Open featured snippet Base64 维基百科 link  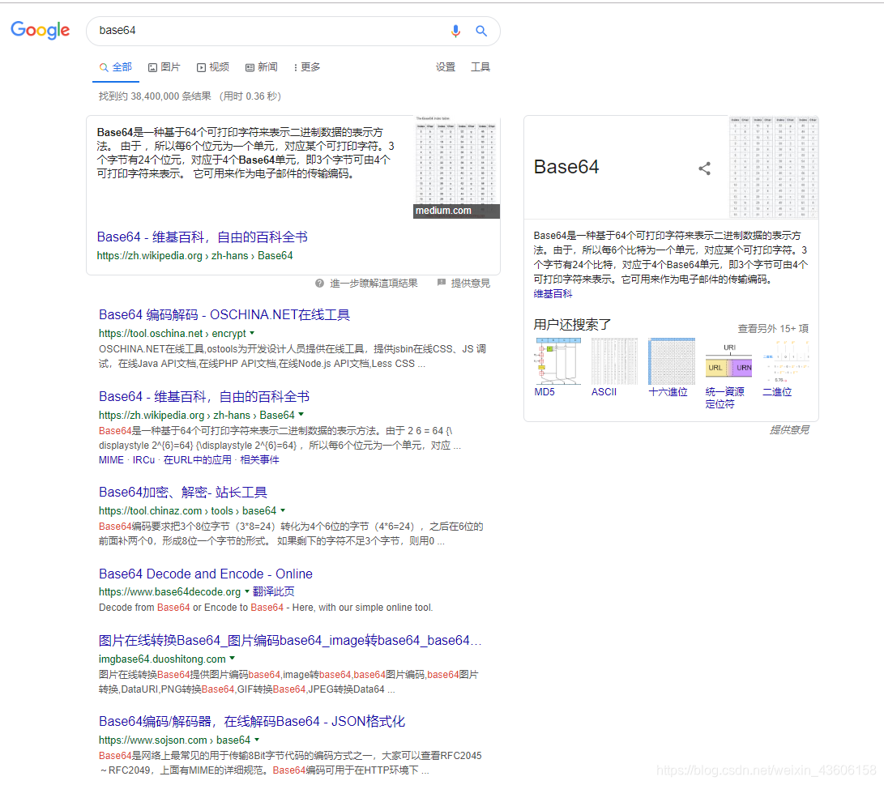(202, 237)
